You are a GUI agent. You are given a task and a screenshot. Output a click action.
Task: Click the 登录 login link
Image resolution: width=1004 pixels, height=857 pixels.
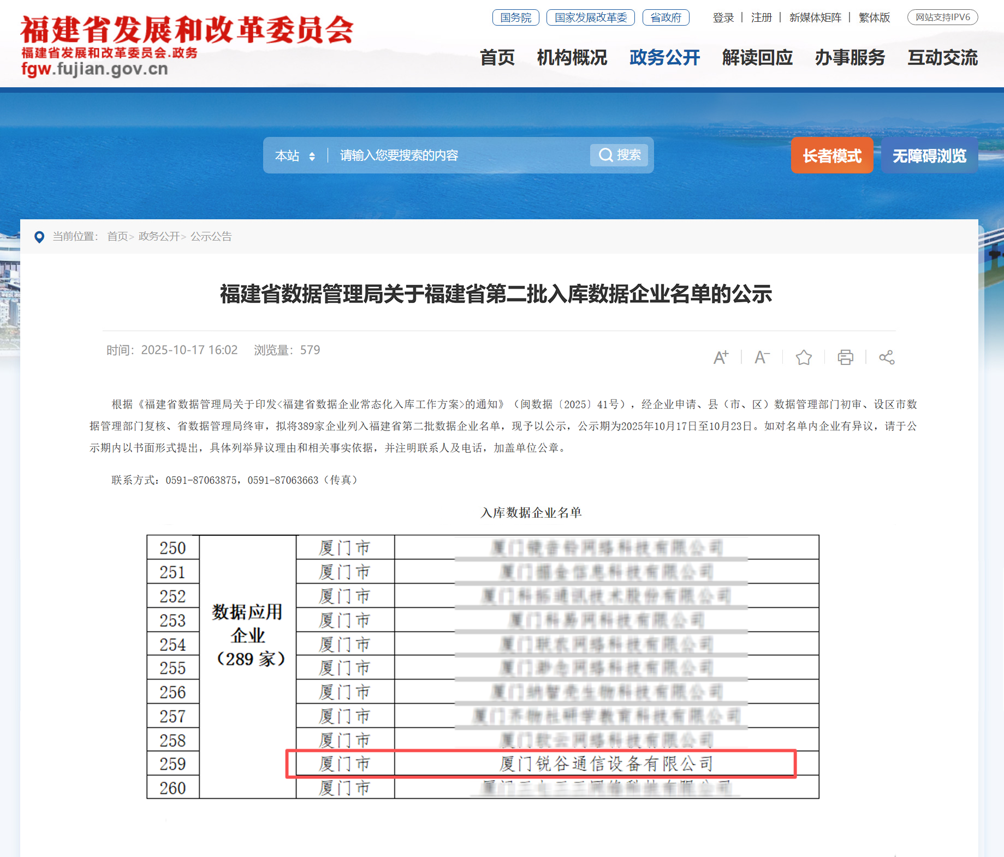(x=723, y=17)
